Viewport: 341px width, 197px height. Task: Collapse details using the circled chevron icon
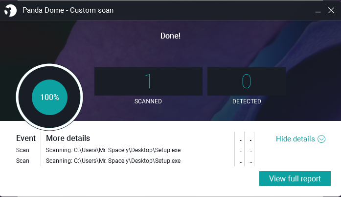(x=321, y=139)
